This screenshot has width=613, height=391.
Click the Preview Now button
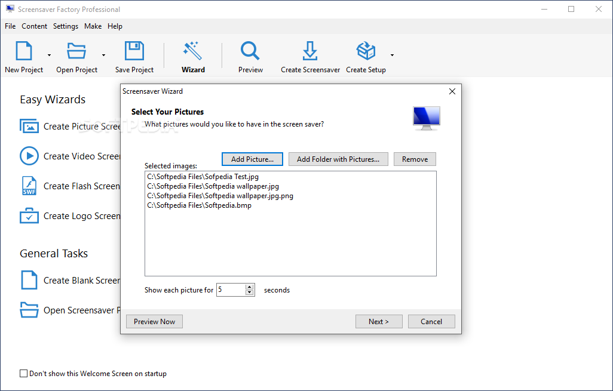[154, 322]
